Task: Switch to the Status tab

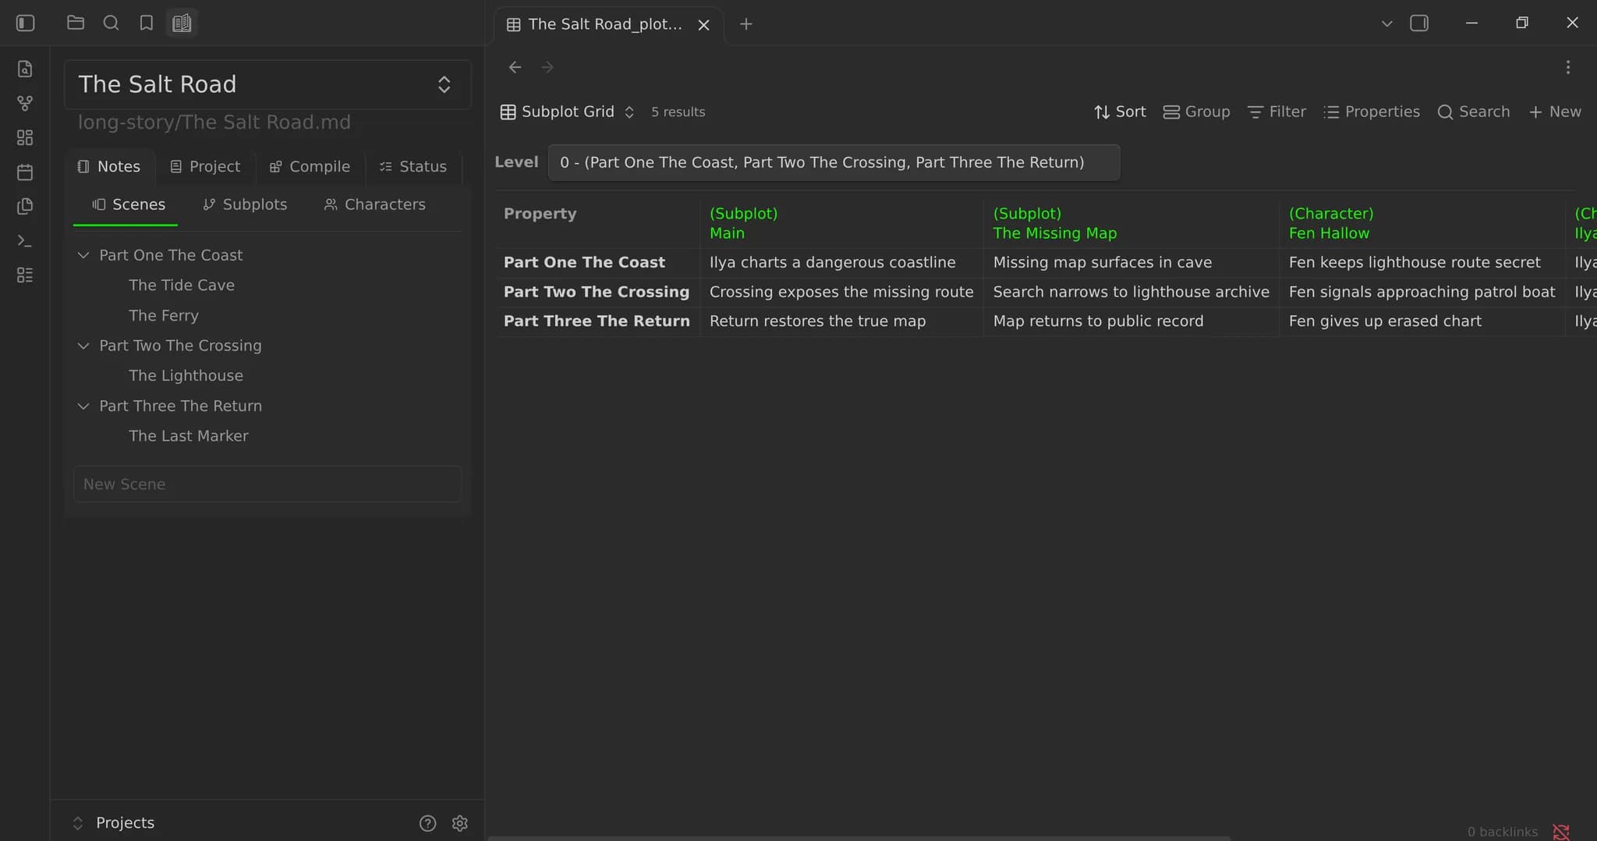Action: (x=413, y=166)
